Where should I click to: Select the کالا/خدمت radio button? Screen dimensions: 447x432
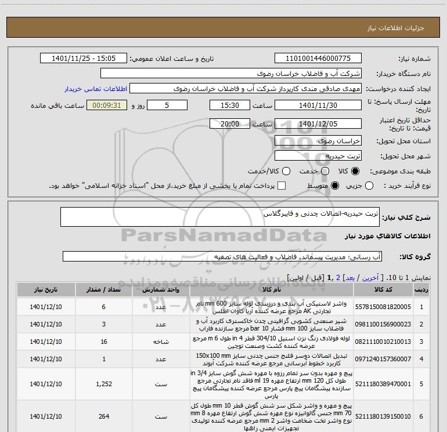click(286, 171)
